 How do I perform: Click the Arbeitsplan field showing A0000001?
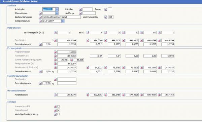(49, 9)
